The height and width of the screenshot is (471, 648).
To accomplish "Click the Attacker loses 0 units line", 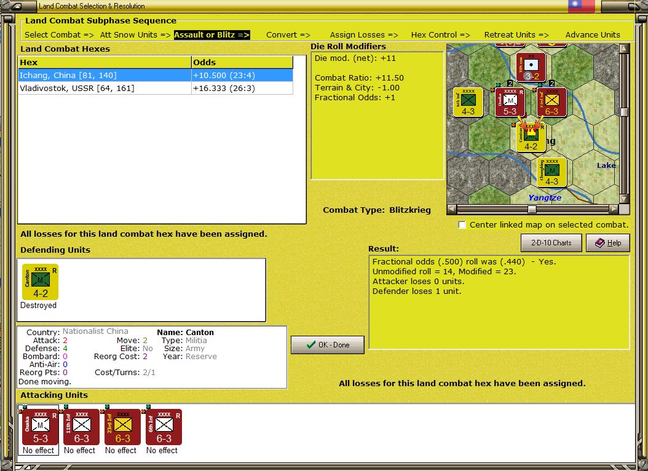I will coord(418,282).
